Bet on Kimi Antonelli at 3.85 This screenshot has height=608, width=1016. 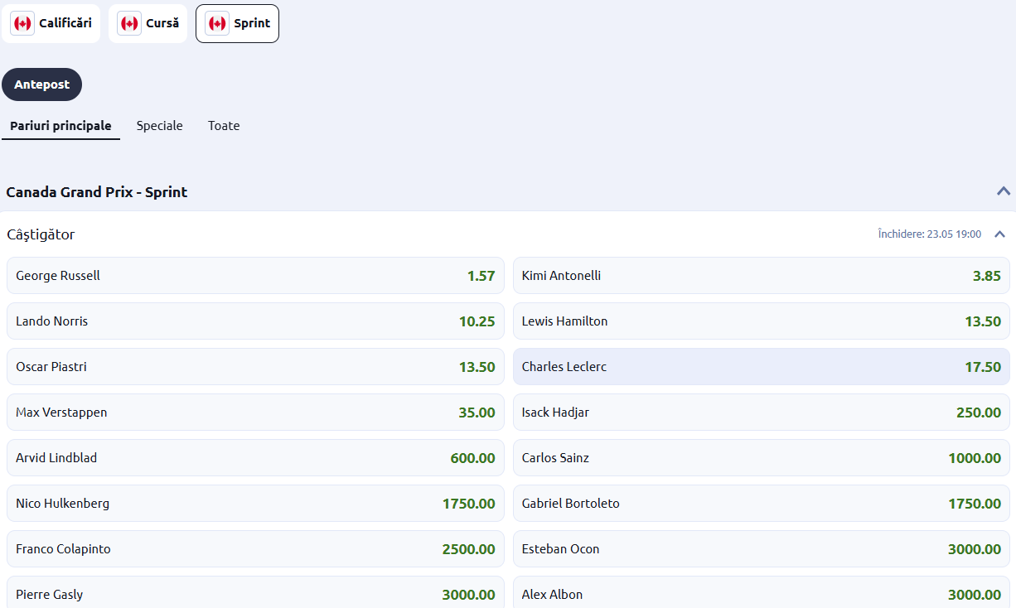pos(762,276)
